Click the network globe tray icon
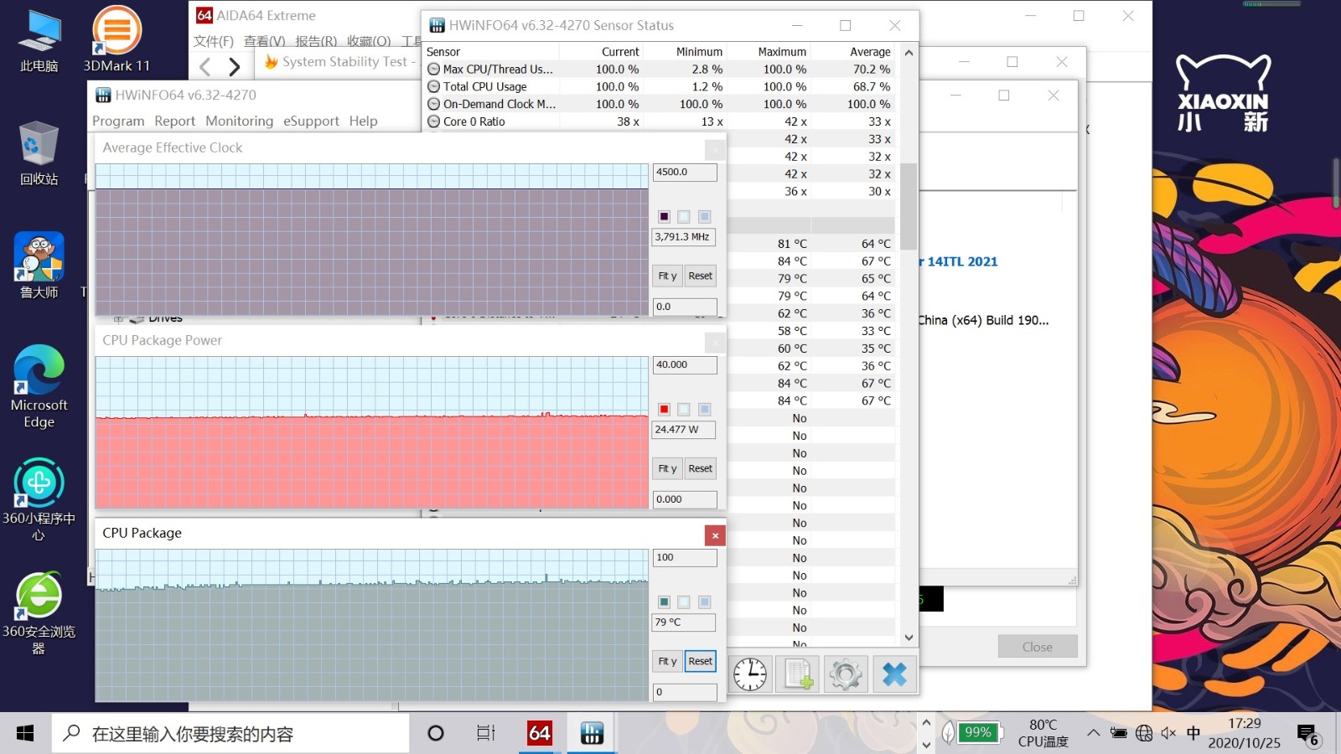This screenshot has height=754, width=1341. pos(1144,733)
